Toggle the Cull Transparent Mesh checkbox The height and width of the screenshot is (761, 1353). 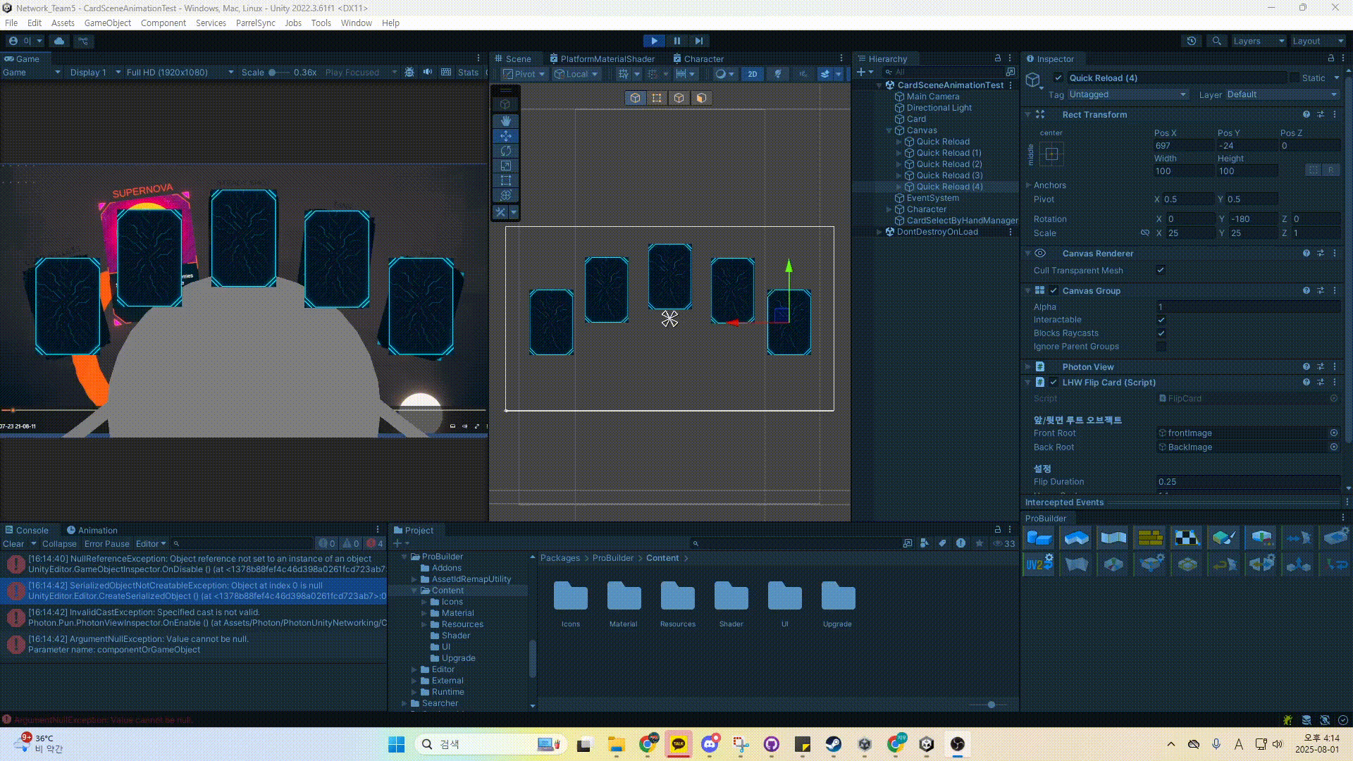pos(1161,271)
